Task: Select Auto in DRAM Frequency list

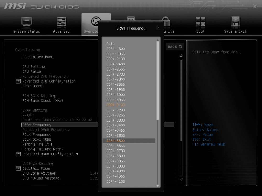Action: (x=111, y=44)
